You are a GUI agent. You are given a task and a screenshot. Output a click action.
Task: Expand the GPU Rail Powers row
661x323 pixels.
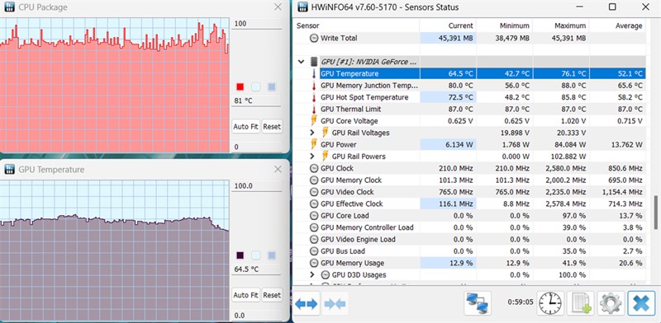point(312,156)
